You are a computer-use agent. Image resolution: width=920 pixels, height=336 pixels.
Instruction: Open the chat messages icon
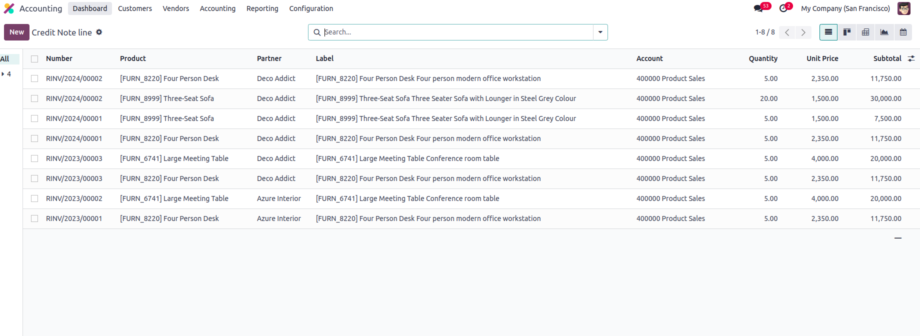pyautogui.click(x=758, y=8)
